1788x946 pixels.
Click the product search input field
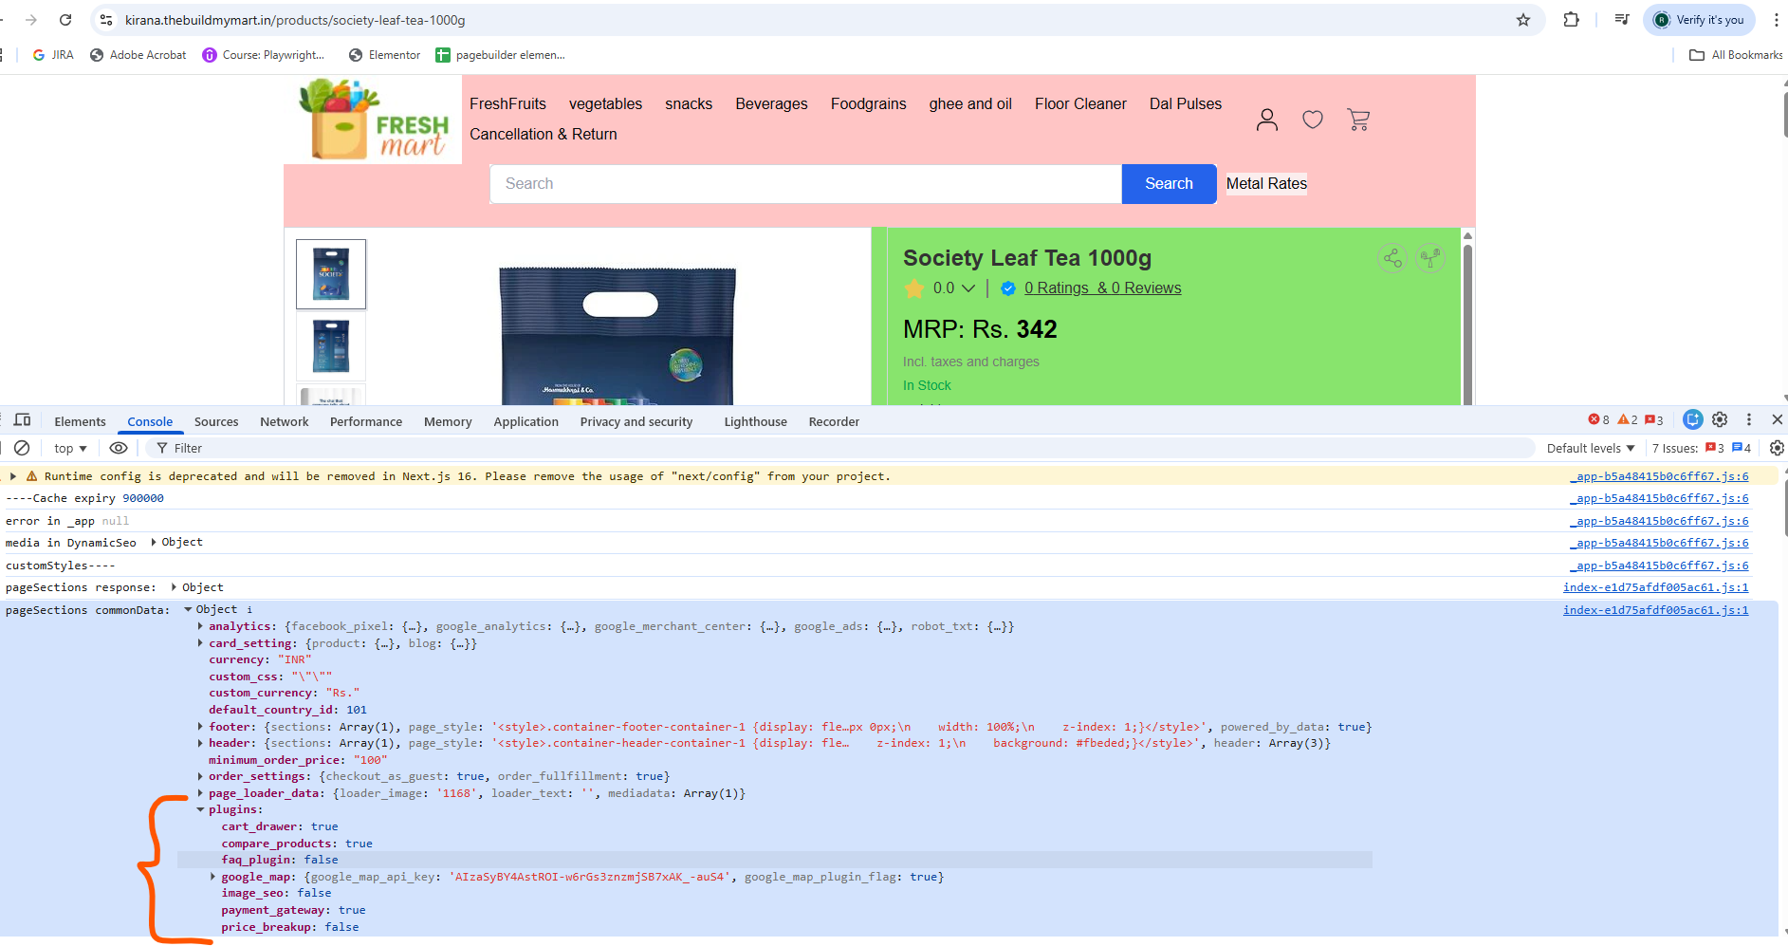(x=805, y=184)
